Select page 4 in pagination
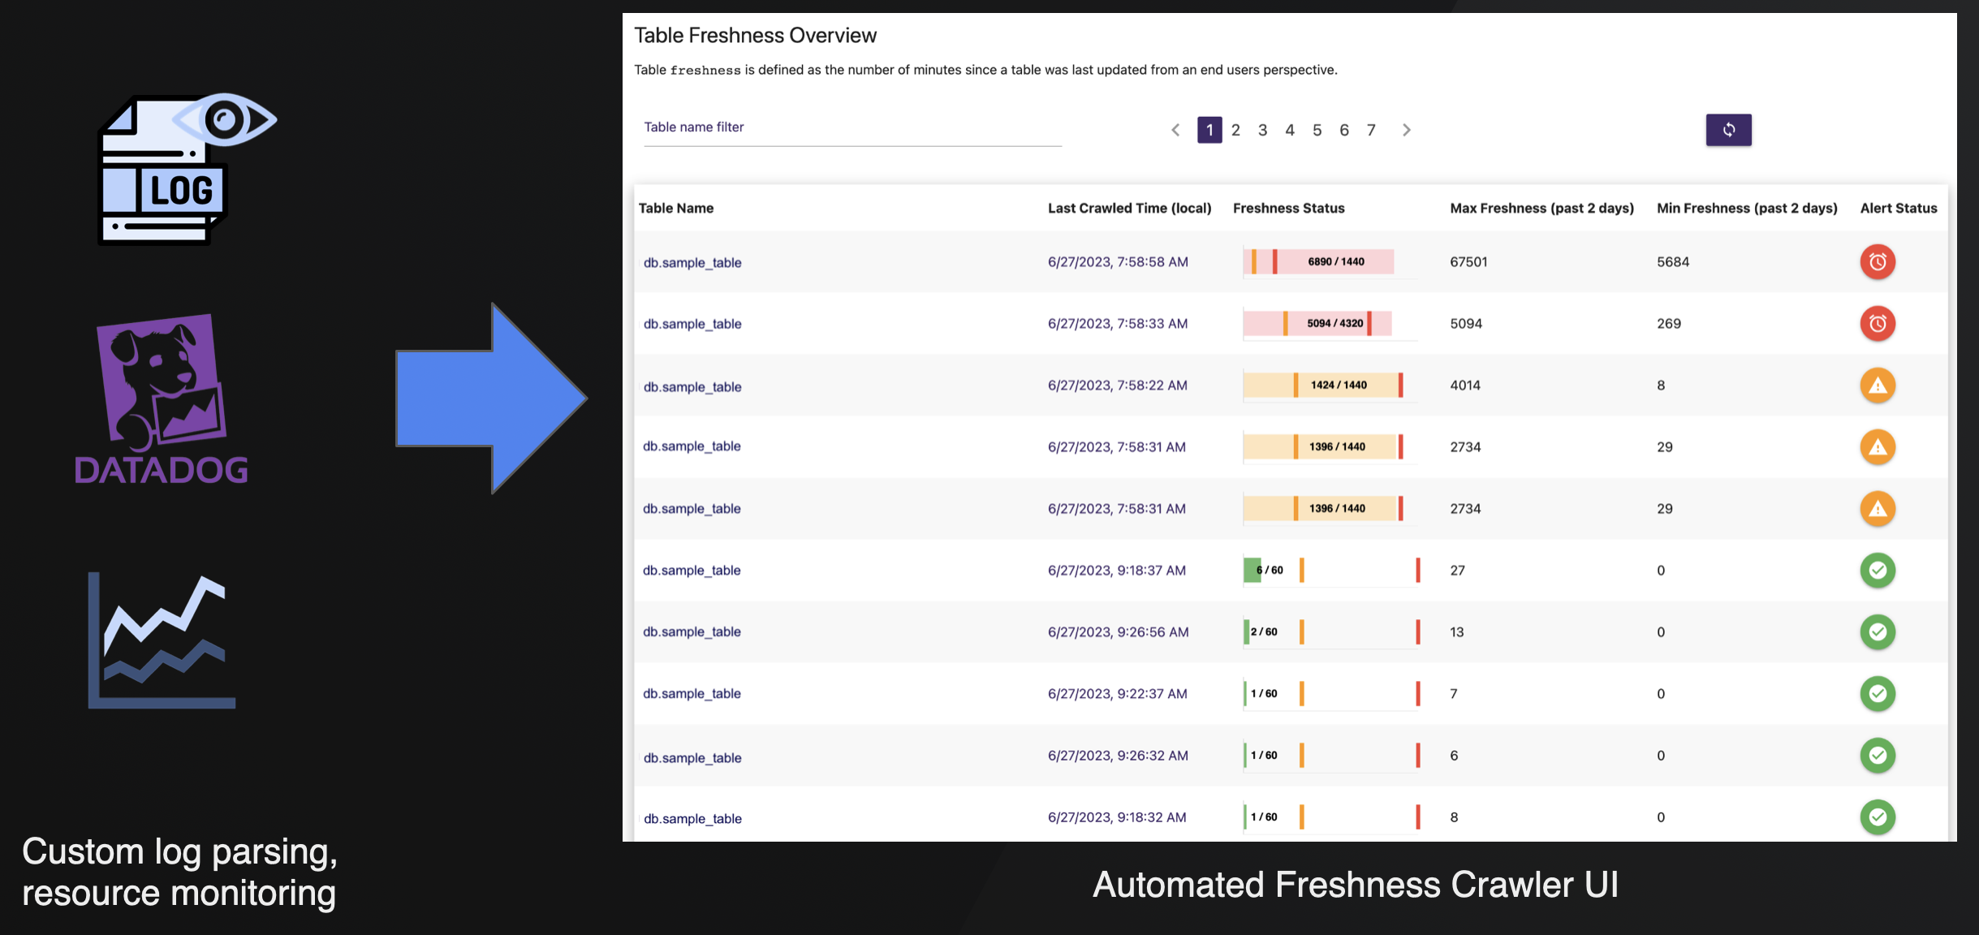This screenshot has width=1979, height=935. 1290,130
